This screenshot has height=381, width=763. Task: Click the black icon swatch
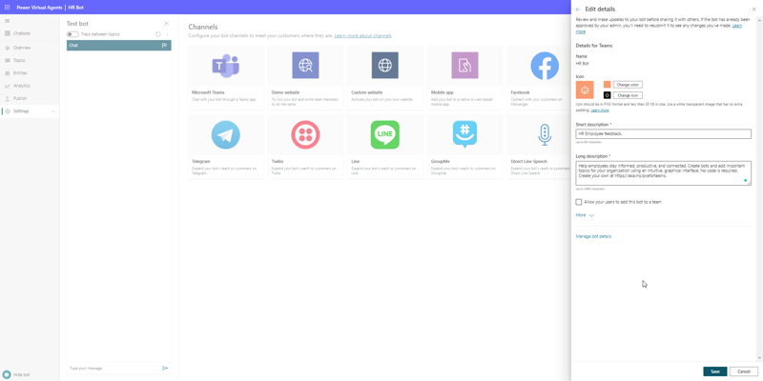coord(607,95)
